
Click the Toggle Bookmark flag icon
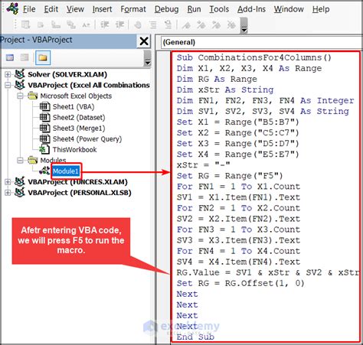click(x=186, y=24)
